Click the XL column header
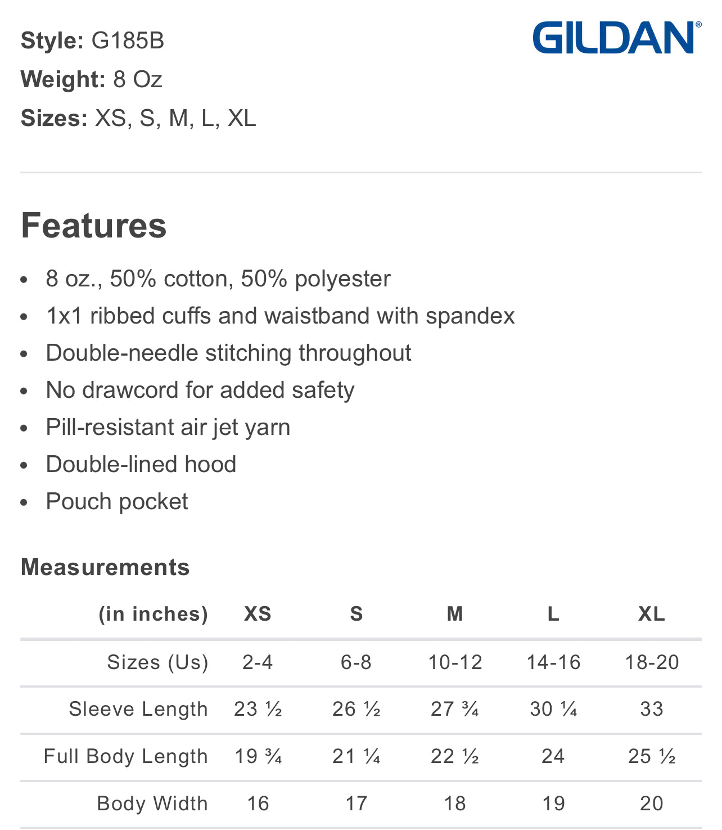Screen dimensions: 722x830 pos(651,614)
